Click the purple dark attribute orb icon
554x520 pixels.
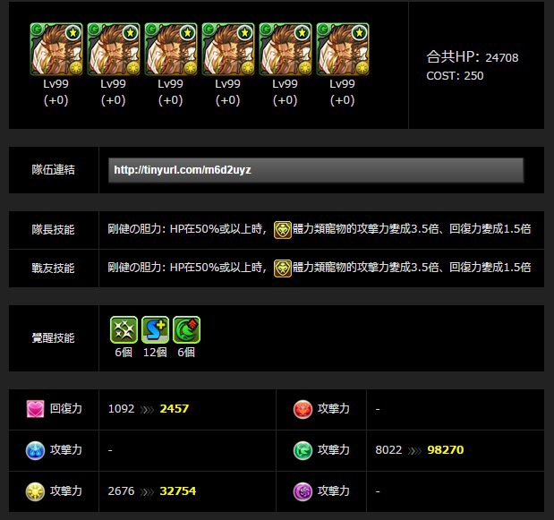coord(303,491)
